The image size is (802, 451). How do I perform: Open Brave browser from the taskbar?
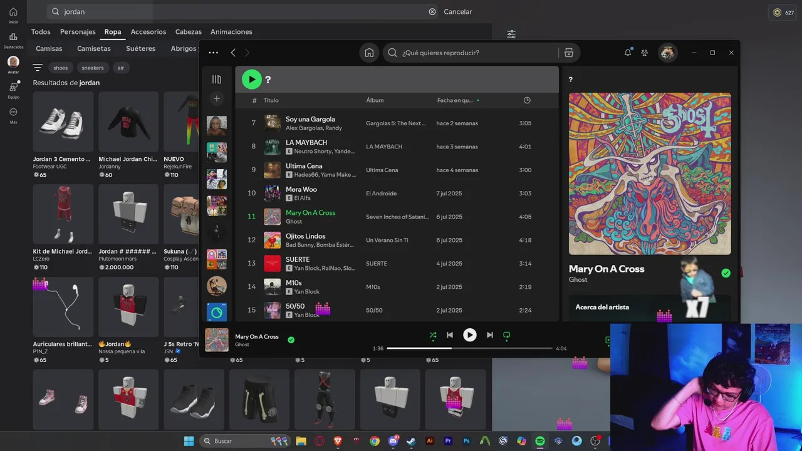(x=338, y=441)
